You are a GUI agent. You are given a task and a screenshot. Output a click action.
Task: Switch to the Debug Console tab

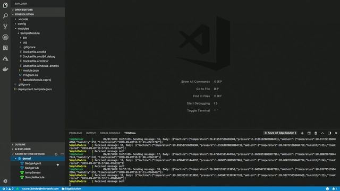[110, 133]
